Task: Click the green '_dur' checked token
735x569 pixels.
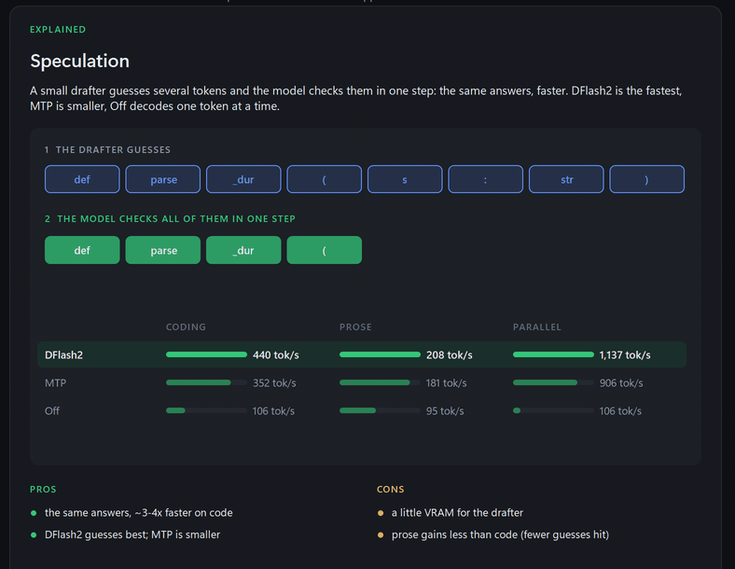Action: coord(243,250)
